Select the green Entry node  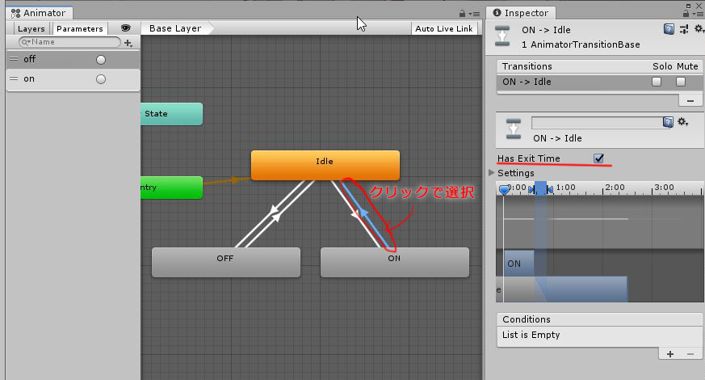[x=171, y=188]
